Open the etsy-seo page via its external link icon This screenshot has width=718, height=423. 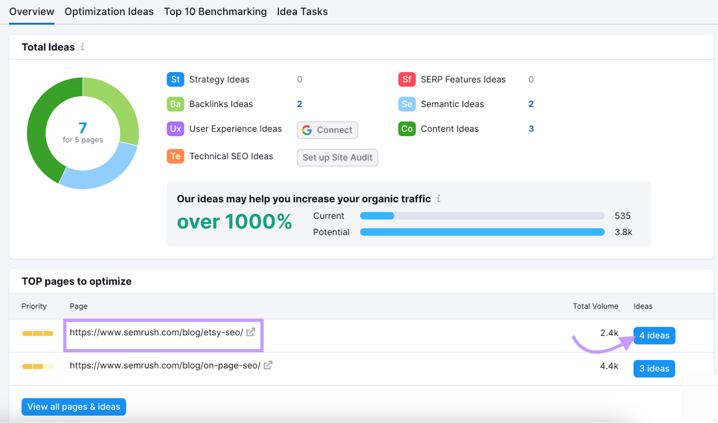(251, 332)
